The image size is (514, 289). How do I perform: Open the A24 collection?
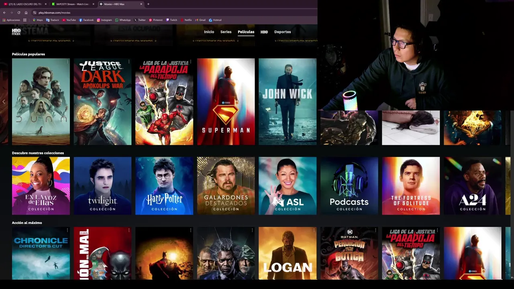point(473,186)
